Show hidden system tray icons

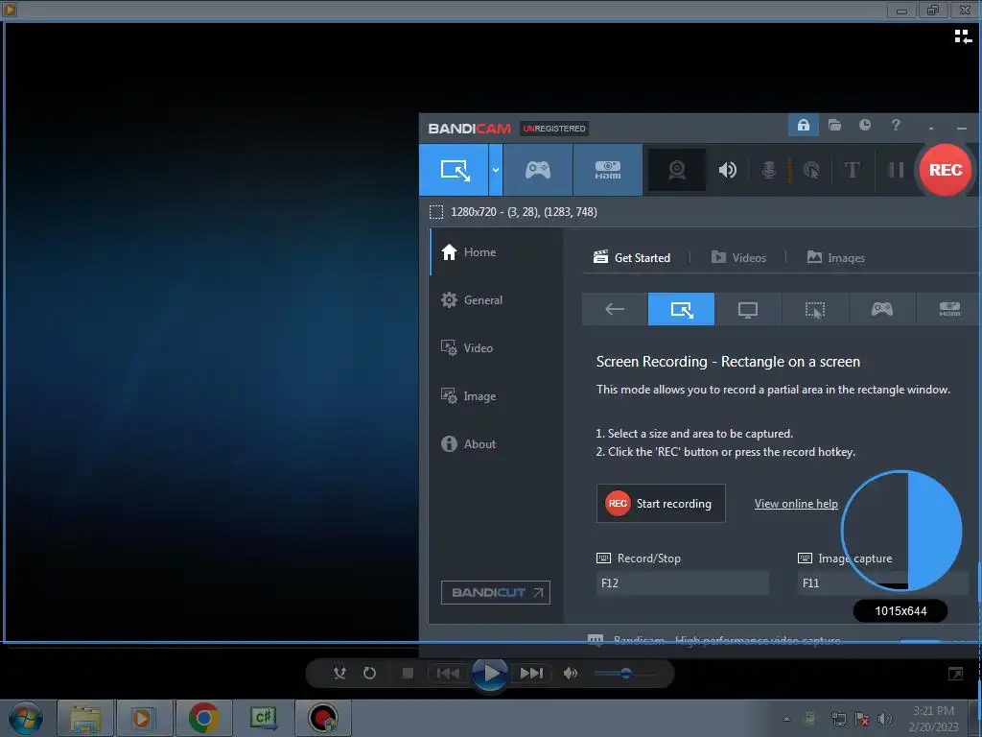tap(786, 719)
